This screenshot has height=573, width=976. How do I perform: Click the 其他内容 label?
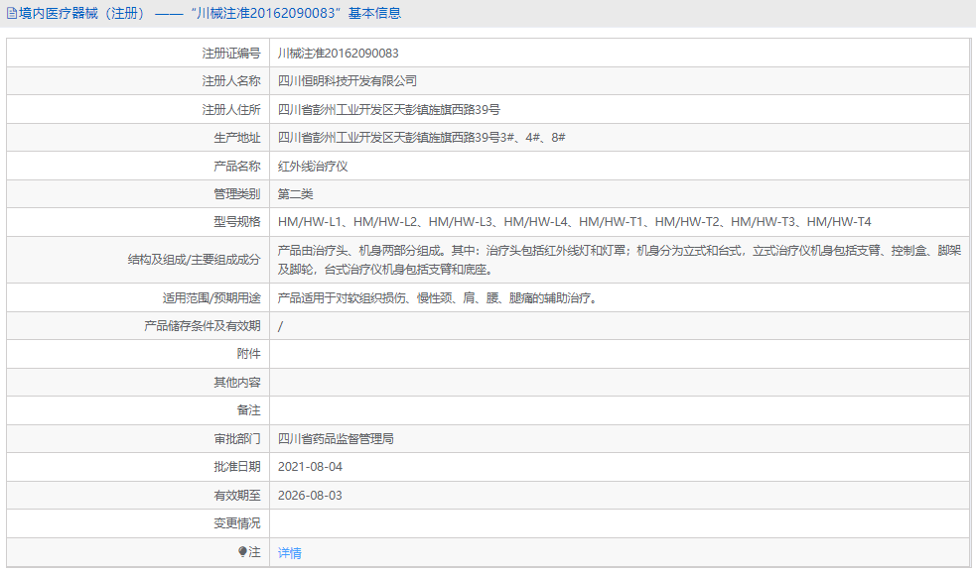pos(237,383)
